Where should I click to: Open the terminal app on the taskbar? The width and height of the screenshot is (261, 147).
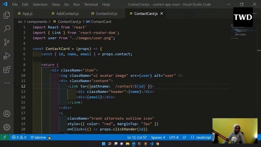pos(139,144)
